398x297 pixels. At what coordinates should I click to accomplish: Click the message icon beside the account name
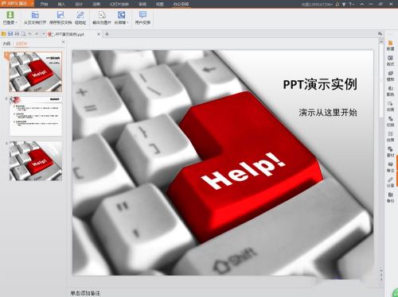click(x=338, y=4)
